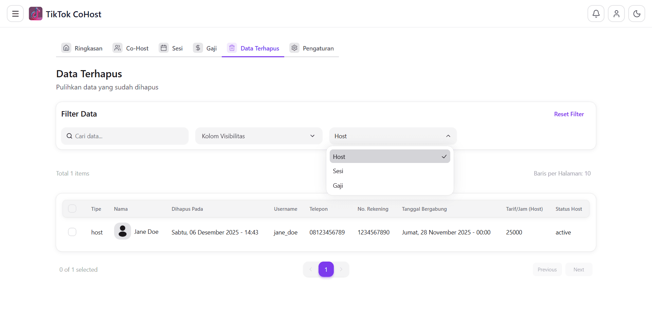The image size is (652, 309).
Task: Select Sesi from the open dropdown
Action: (338, 171)
